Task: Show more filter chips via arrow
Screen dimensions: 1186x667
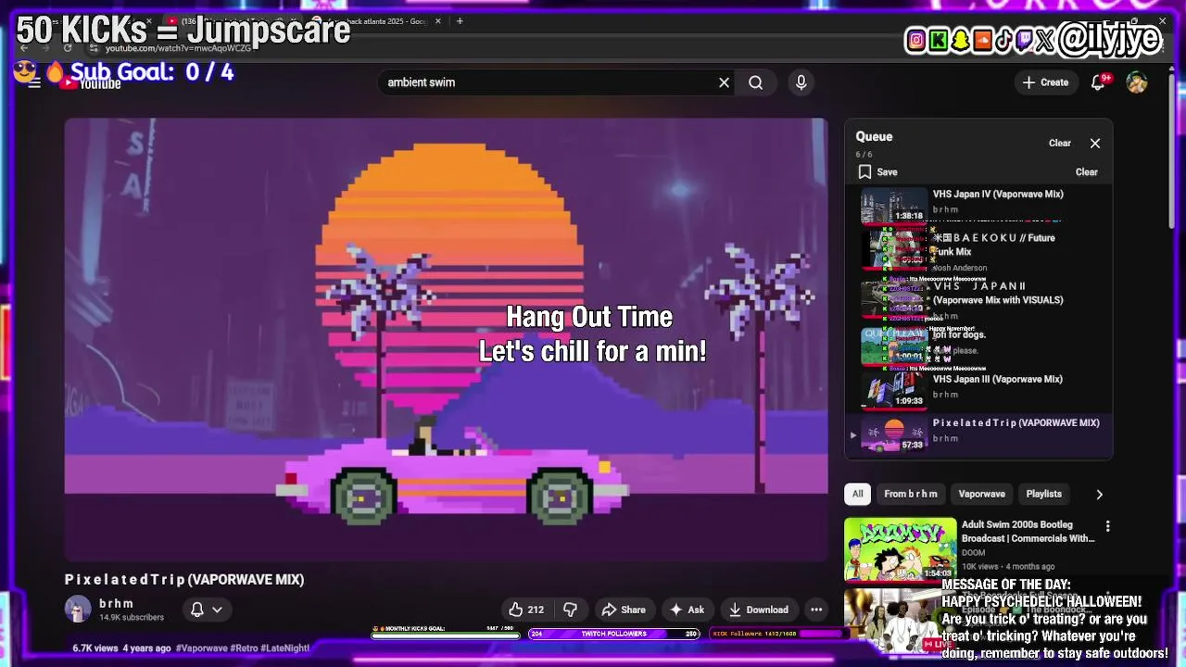Action: (x=1100, y=494)
